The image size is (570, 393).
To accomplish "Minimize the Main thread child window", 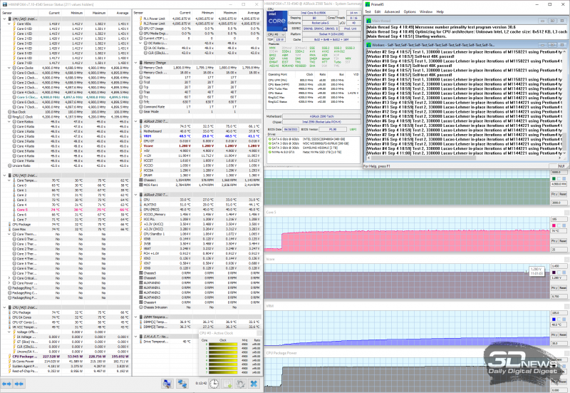I will pos(543,21).
